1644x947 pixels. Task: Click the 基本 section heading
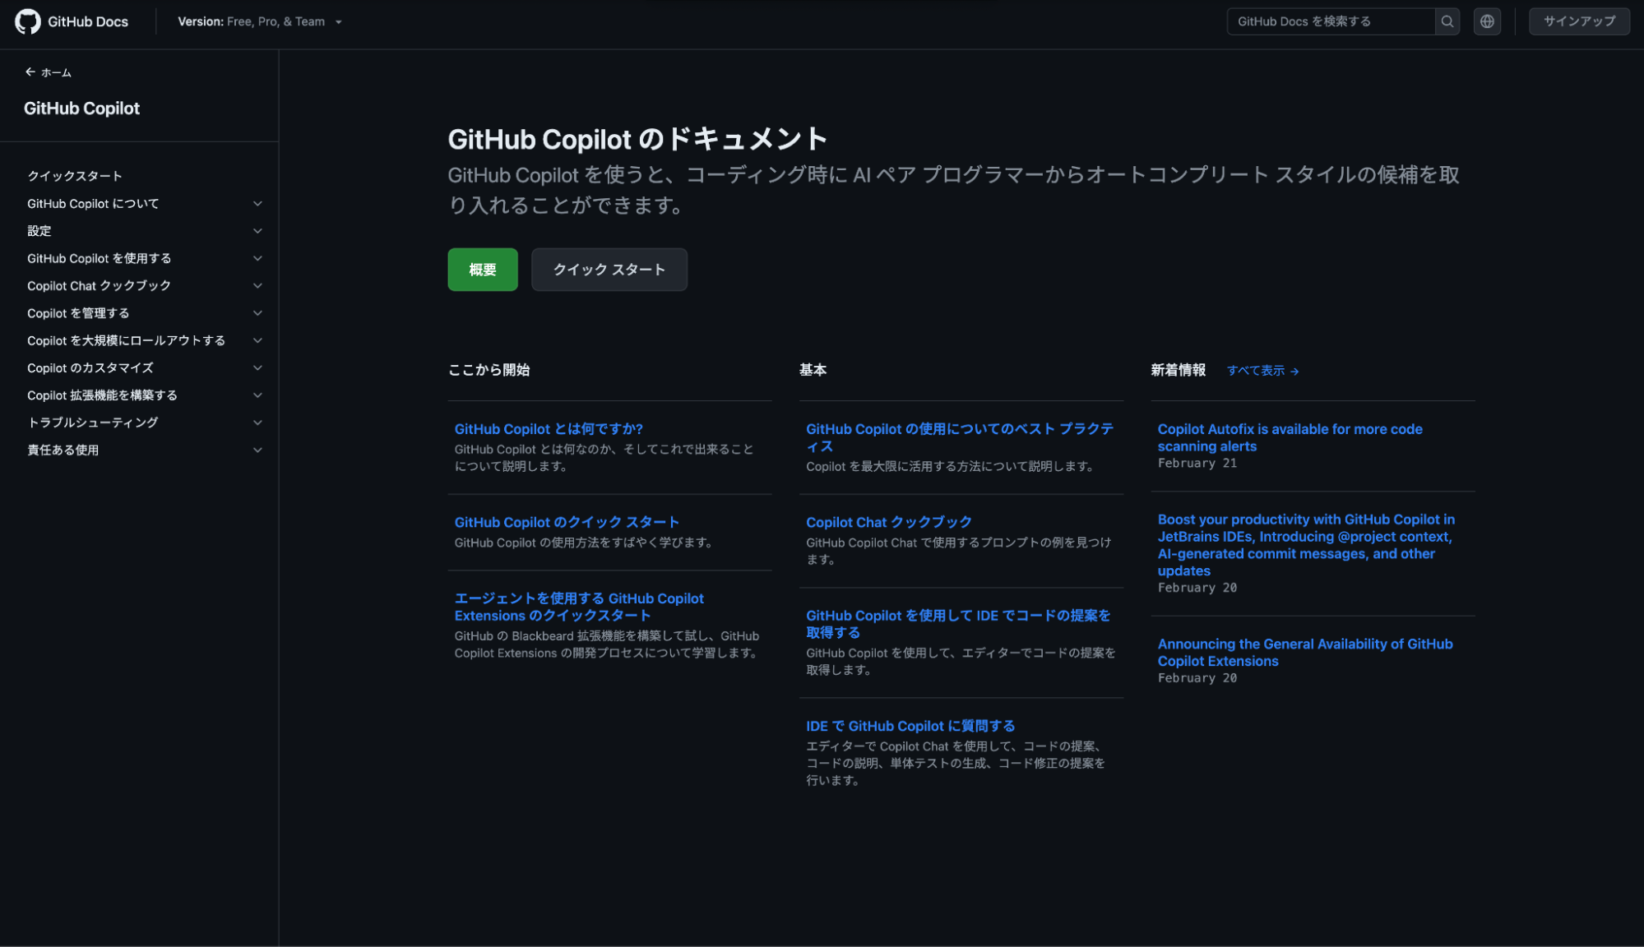(x=813, y=370)
